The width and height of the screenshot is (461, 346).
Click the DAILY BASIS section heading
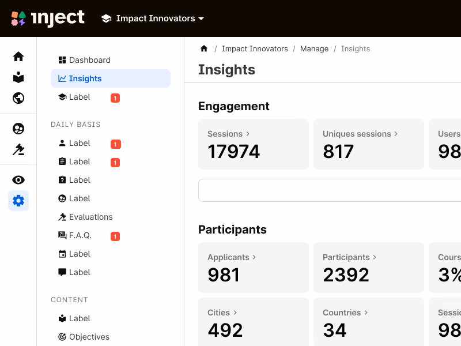(75, 125)
